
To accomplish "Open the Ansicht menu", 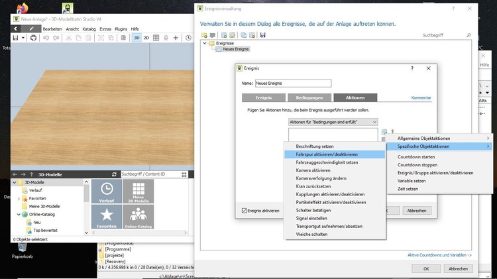I will click(x=72, y=29).
